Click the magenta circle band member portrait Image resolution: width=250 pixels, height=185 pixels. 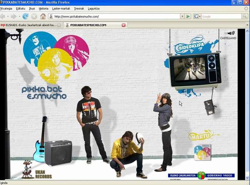(75, 50)
